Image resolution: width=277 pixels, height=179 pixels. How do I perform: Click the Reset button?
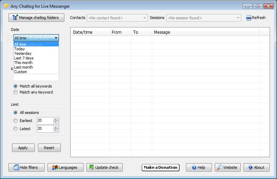point(49,148)
